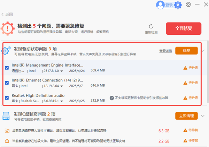The height and width of the screenshot is (147, 209).
Task: Open the 查看详情 link
Action: pos(165,51)
